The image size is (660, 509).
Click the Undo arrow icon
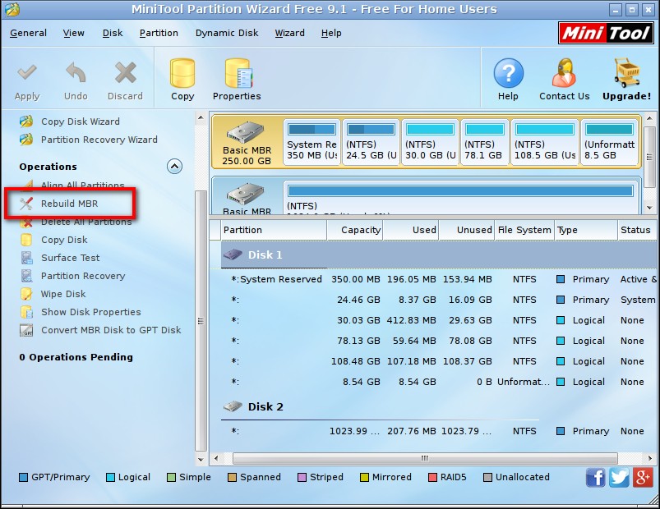(76, 74)
